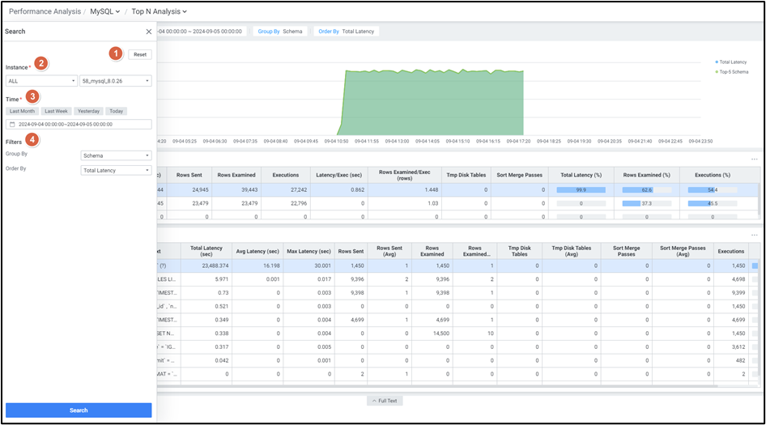Open the Group By Schema dropdown

116,155
